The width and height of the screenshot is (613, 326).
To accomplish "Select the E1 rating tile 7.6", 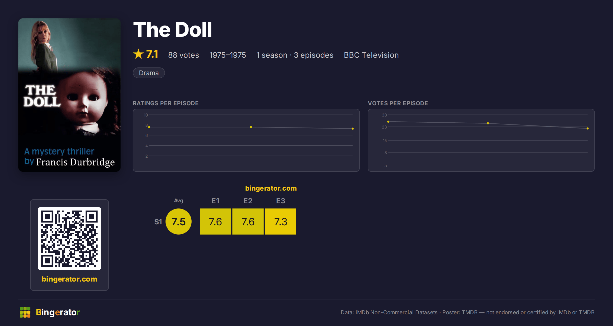I will point(215,222).
